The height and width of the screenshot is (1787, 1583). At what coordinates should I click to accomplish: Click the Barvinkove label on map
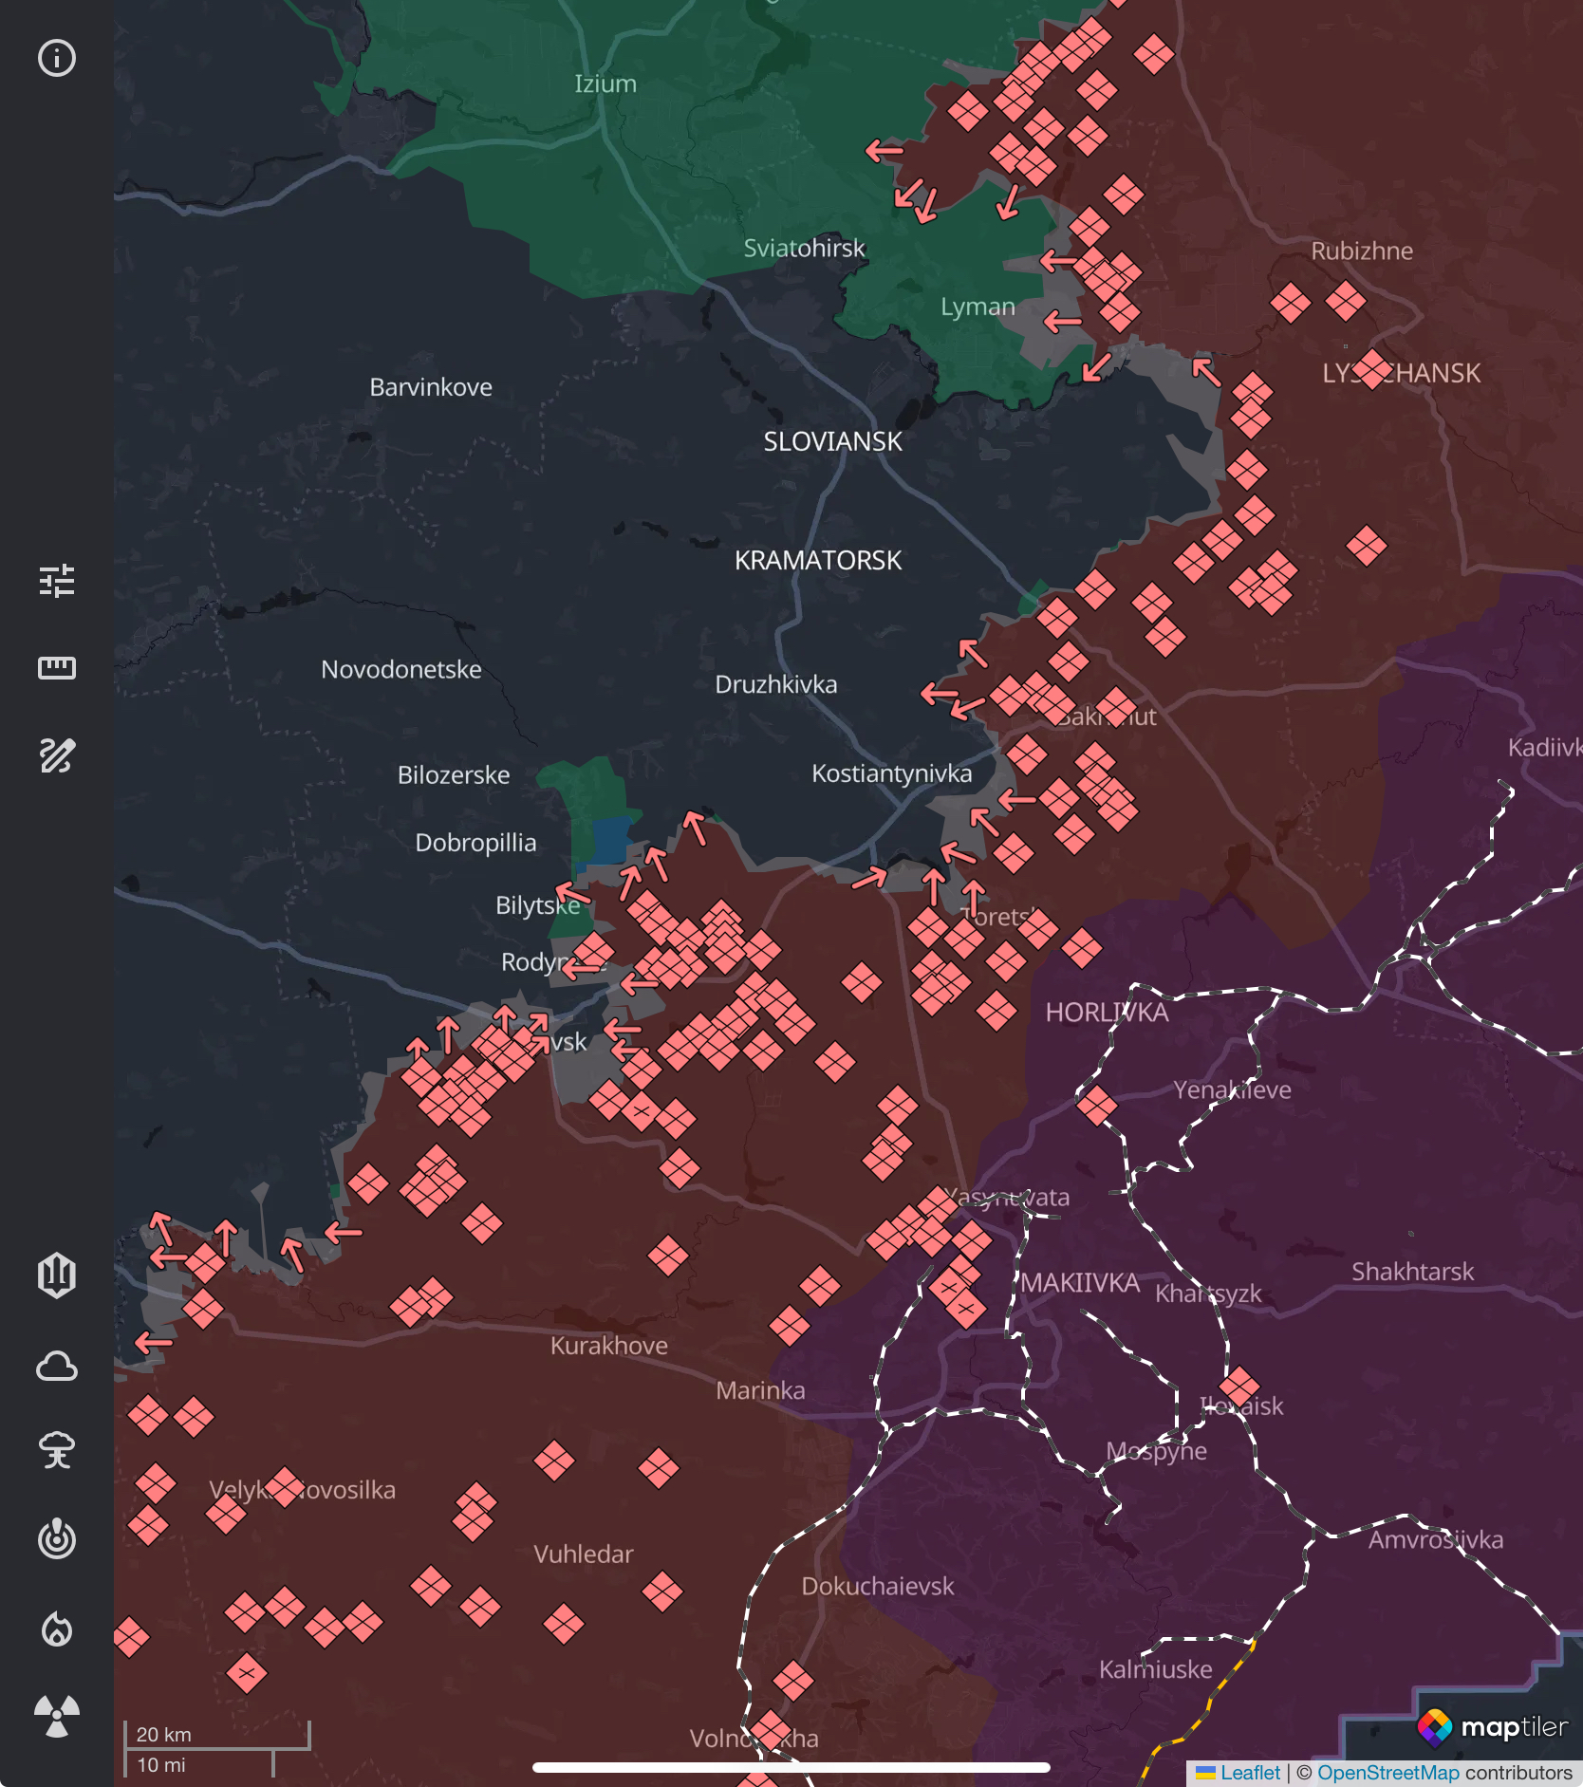point(431,387)
